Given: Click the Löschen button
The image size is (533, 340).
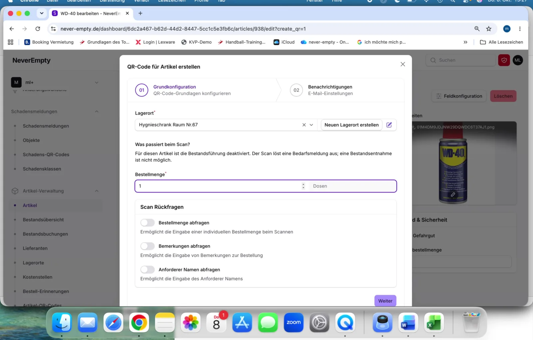Looking at the screenshot, I should [x=503, y=96].
